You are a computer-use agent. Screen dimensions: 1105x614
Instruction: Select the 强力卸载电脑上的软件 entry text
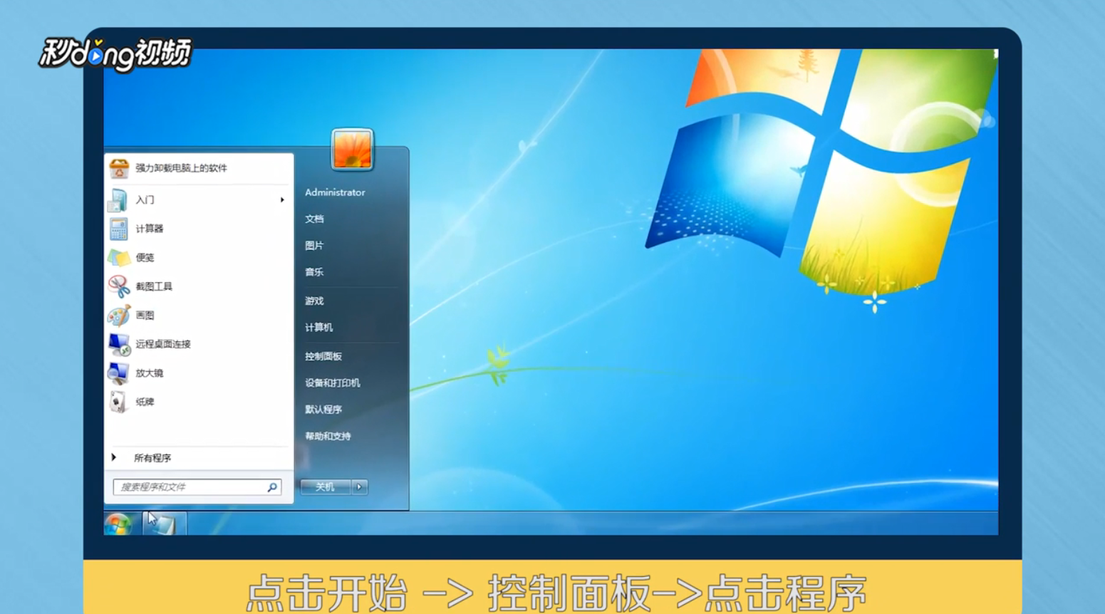pyautogui.click(x=181, y=168)
